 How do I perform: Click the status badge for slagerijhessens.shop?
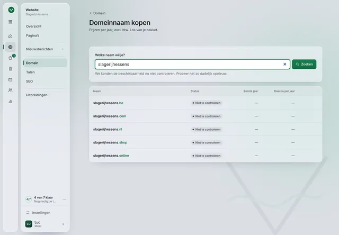tap(206, 142)
